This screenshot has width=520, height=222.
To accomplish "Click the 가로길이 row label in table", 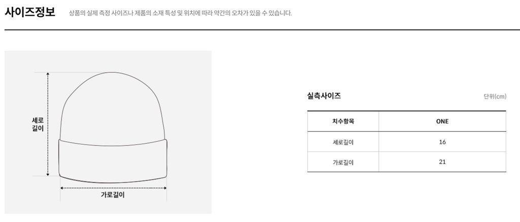I will tap(343, 163).
